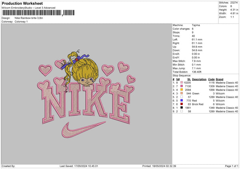Select the design name Nike Rainbow brite 3,8in
Viewport: 240px width, 169px height.
pyautogui.click(x=29, y=18)
